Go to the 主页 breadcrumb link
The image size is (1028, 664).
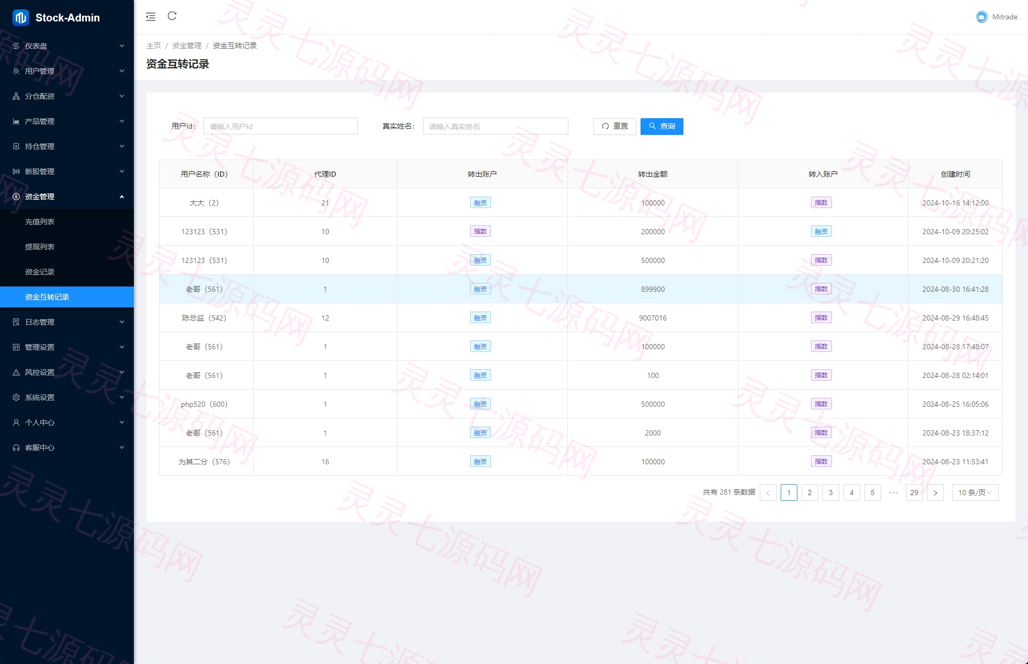point(154,45)
